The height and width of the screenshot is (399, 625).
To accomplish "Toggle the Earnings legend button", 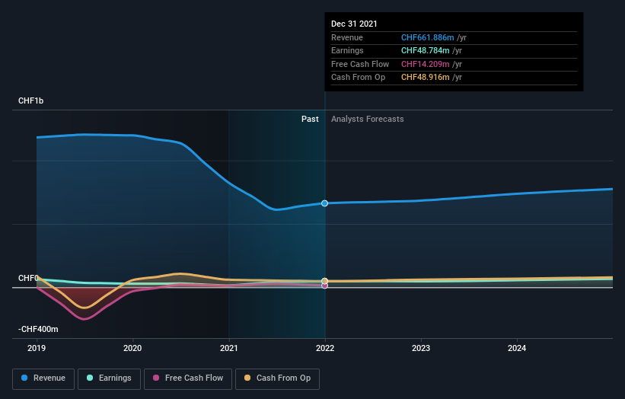I will click(x=109, y=378).
